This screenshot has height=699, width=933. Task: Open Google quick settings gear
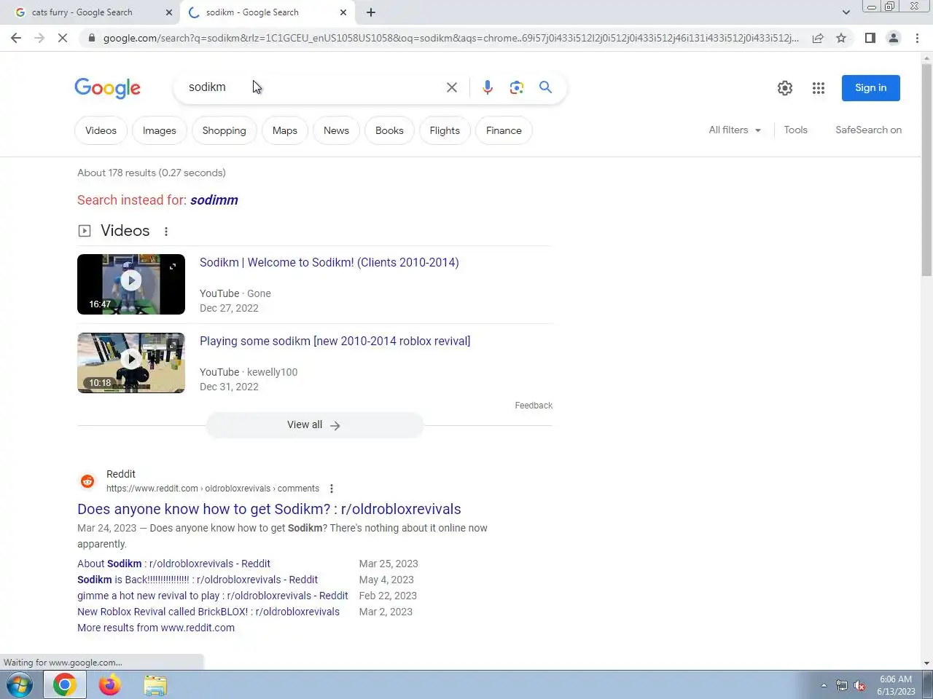785,88
